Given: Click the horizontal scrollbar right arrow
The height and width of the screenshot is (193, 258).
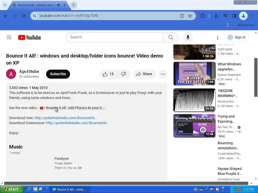Looking at the screenshot, I should [252, 183].
